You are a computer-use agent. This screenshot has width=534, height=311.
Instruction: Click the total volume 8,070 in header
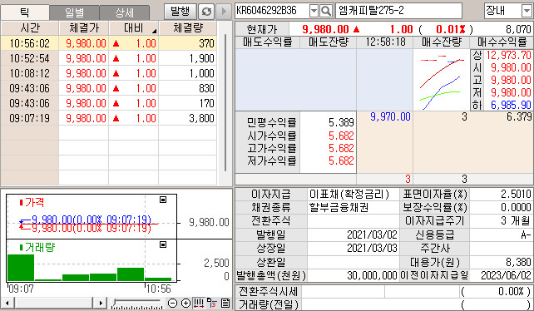(x=519, y=29)
